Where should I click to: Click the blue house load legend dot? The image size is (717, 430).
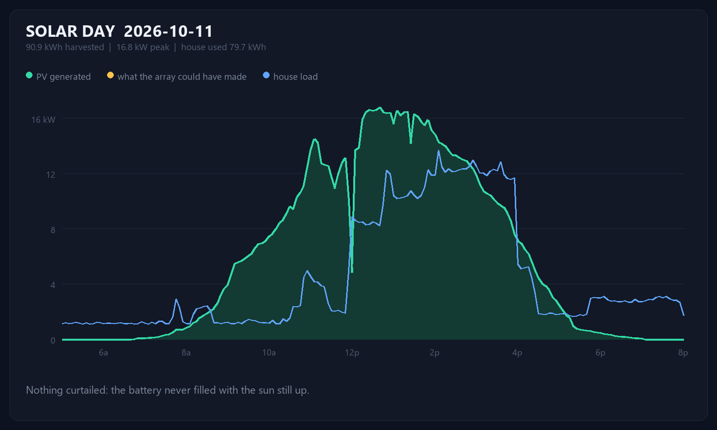click(266, 75)
